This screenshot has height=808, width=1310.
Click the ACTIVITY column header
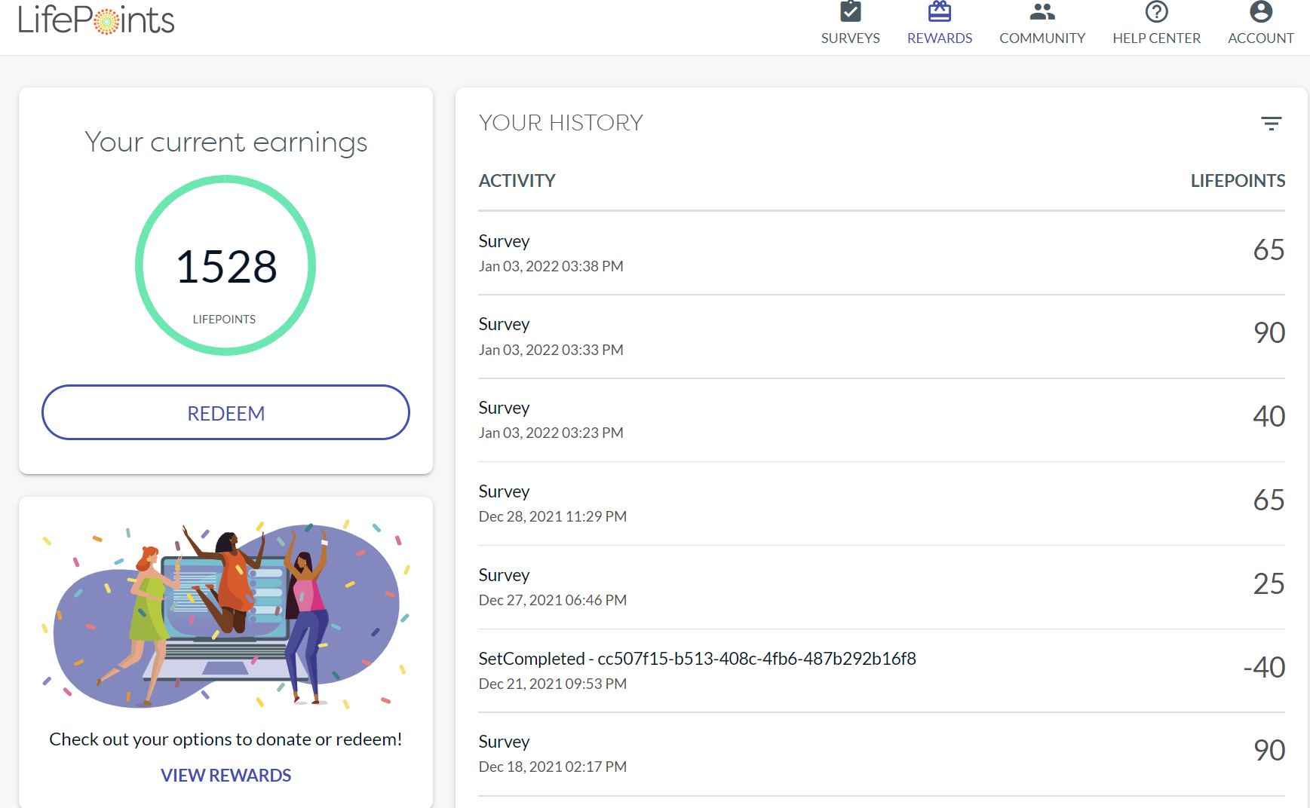pyautogui.click(x=517, y=181)
